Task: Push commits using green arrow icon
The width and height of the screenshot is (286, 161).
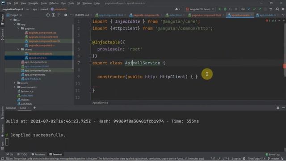Action: [260, 9]
